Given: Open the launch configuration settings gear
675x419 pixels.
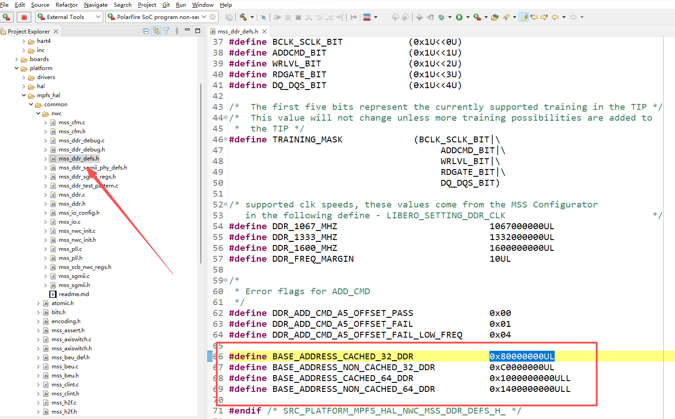Looking at the screenshot, I should point(213,17).
